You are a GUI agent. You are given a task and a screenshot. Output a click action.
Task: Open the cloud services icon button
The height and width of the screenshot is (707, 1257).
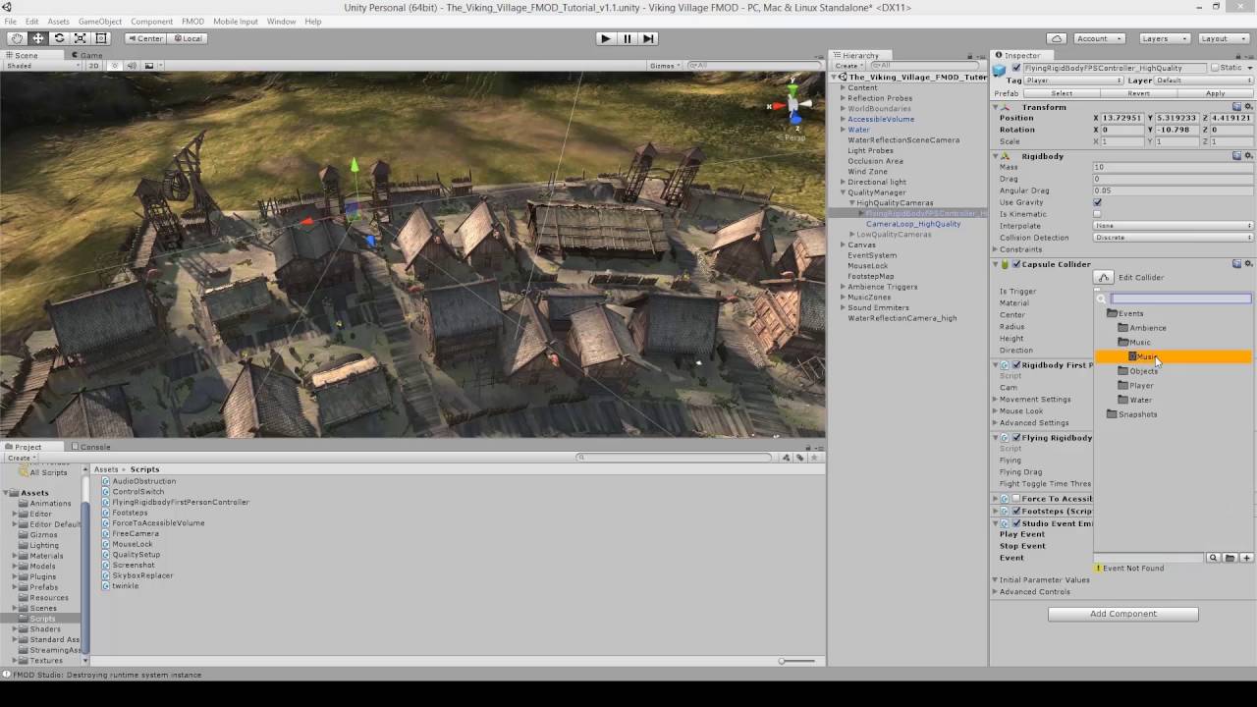pyautogui.click(x=1057, y=38)
